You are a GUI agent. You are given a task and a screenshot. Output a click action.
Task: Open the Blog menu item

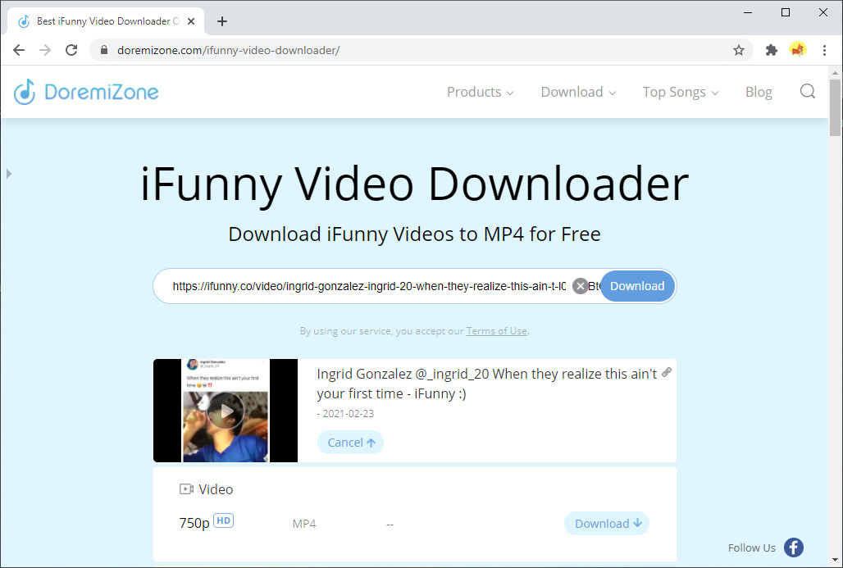tap(759, 92)
